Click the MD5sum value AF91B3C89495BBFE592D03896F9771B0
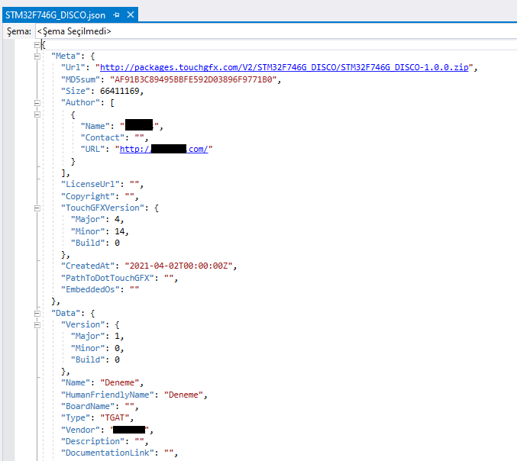517x461 pixels. tap(193, 79)
